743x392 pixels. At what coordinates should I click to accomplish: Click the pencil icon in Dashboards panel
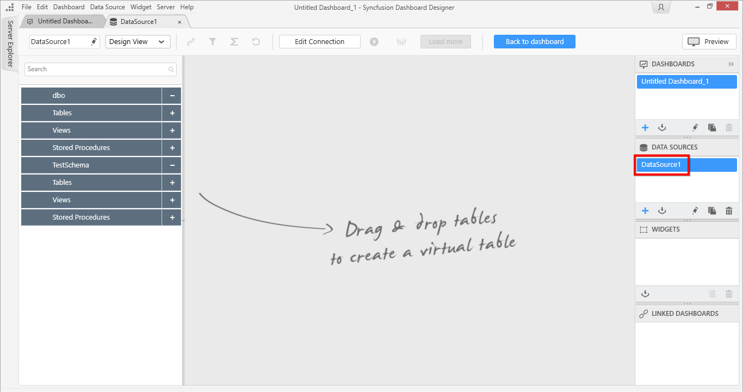[x=695, y=128]
